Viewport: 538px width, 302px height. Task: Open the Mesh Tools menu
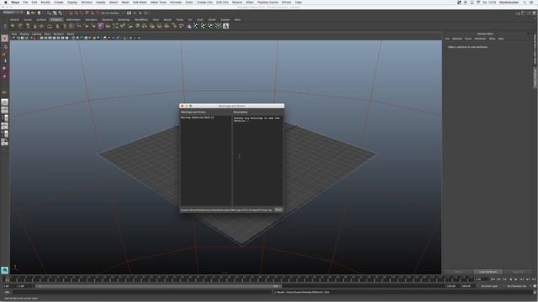click(x=158, y=3)
